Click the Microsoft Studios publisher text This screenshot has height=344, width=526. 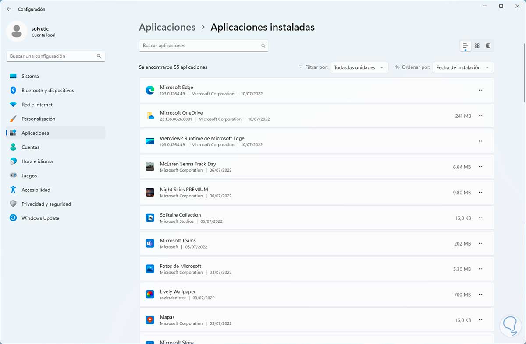coord(177,221)
